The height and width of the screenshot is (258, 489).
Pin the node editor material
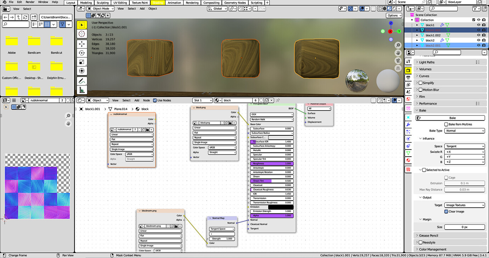(x=278, y=100)
